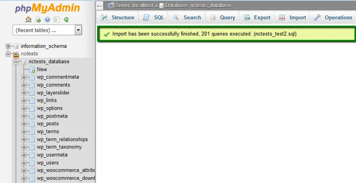
Task: Click the table icon beside wp_options
Action: (32, 109)
